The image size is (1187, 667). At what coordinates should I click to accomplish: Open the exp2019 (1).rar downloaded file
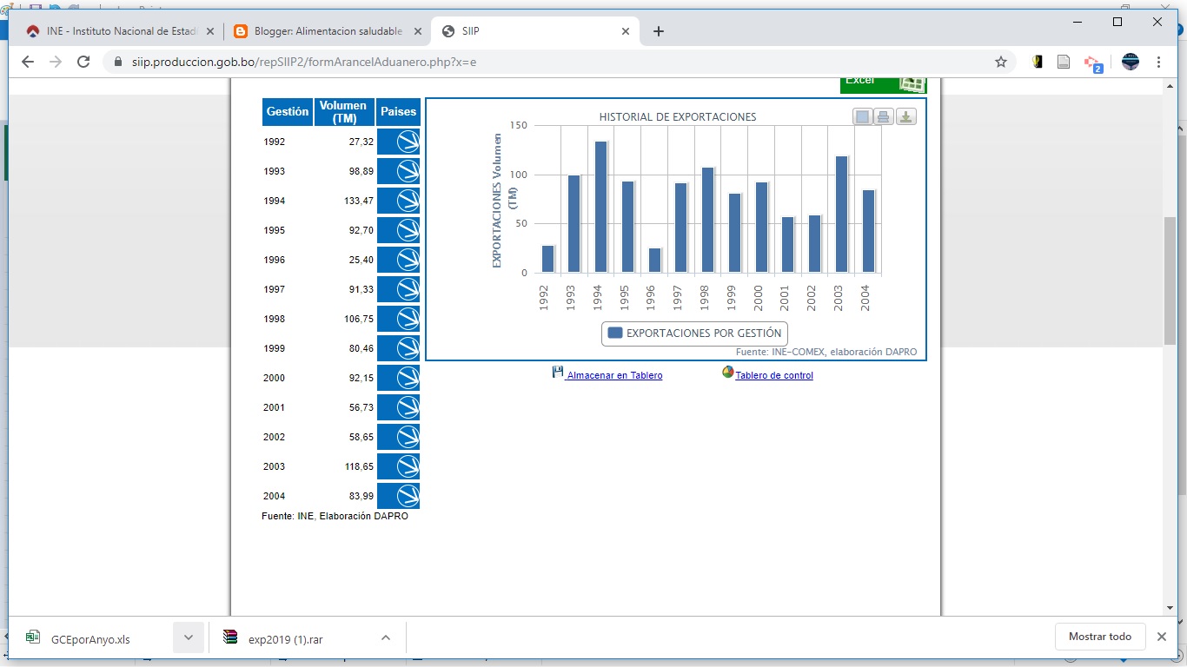287,638
